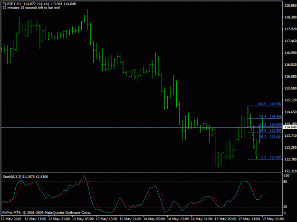The height and width of the screenshot is (222, 297).
Task: Click the 116.990 price axis label
Action: (290, 53)
